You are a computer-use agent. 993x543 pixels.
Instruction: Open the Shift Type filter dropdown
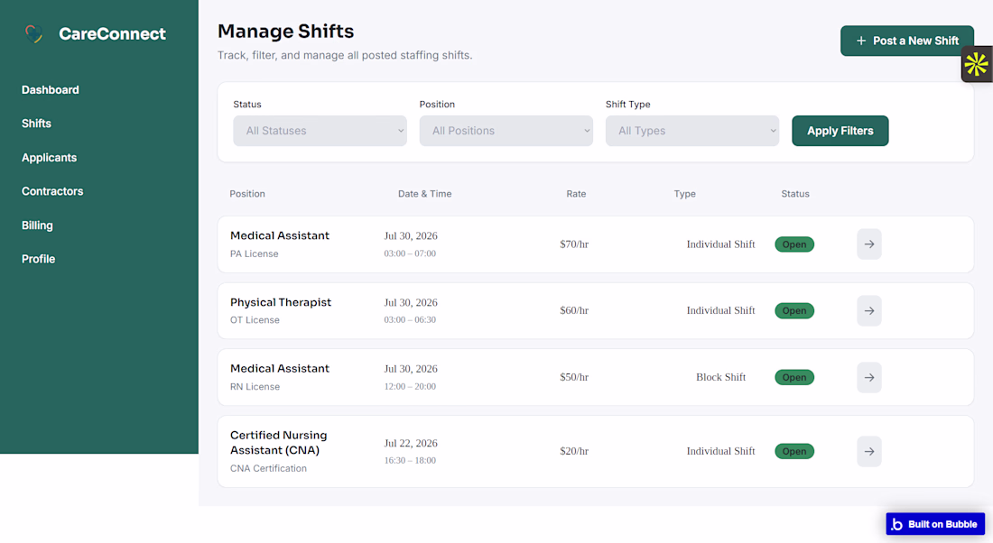tap(692, 131)
